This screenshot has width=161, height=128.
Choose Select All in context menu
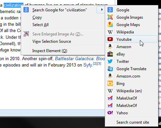[41, 25]
